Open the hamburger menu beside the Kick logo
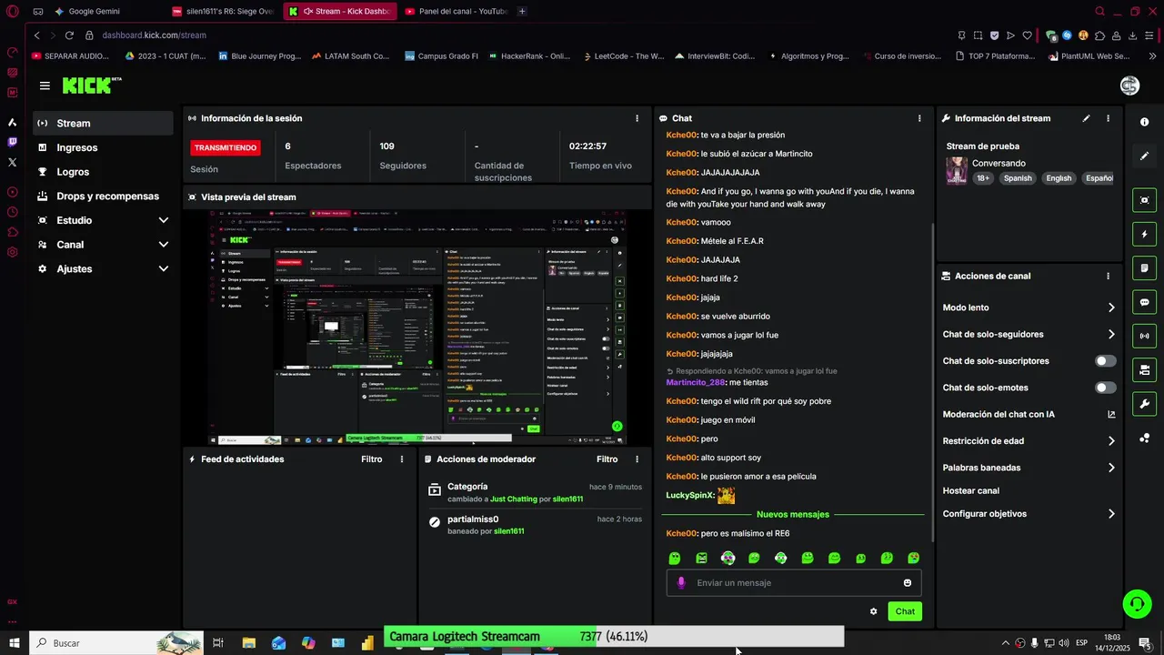This screenshot has height=655, width=1164. [x=45, y=86]
